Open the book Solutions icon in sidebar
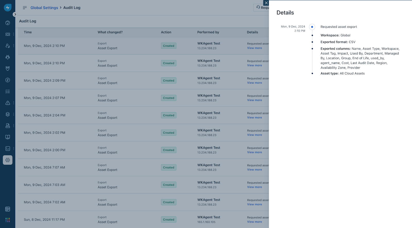 point(8,137)
